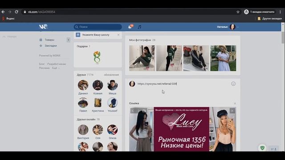Open the Мои фотографии header

142,40
